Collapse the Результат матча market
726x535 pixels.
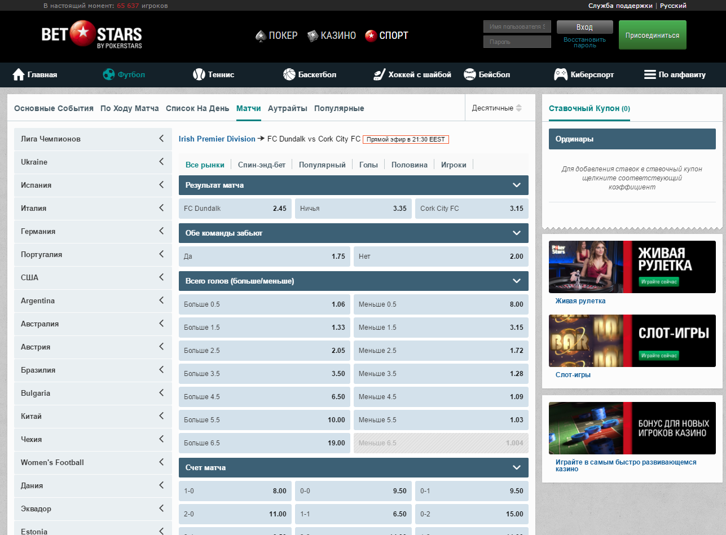(516, 185)
